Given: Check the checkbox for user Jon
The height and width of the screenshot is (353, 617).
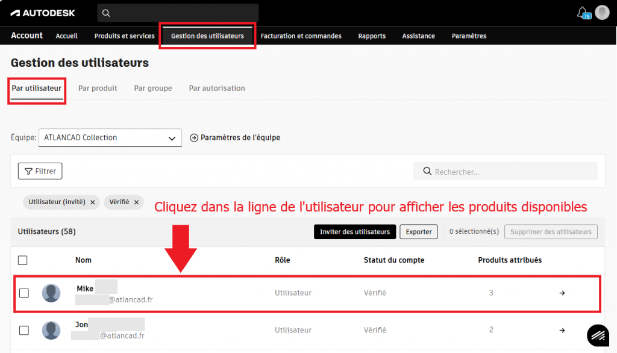Looking at the screenshot, I should (24, 330).
